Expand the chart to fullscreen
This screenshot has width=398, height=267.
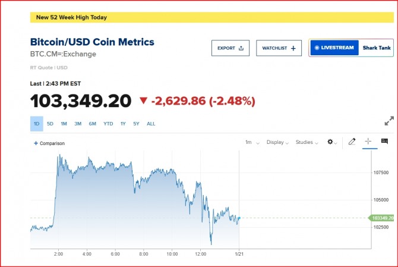tap(389, 121)
